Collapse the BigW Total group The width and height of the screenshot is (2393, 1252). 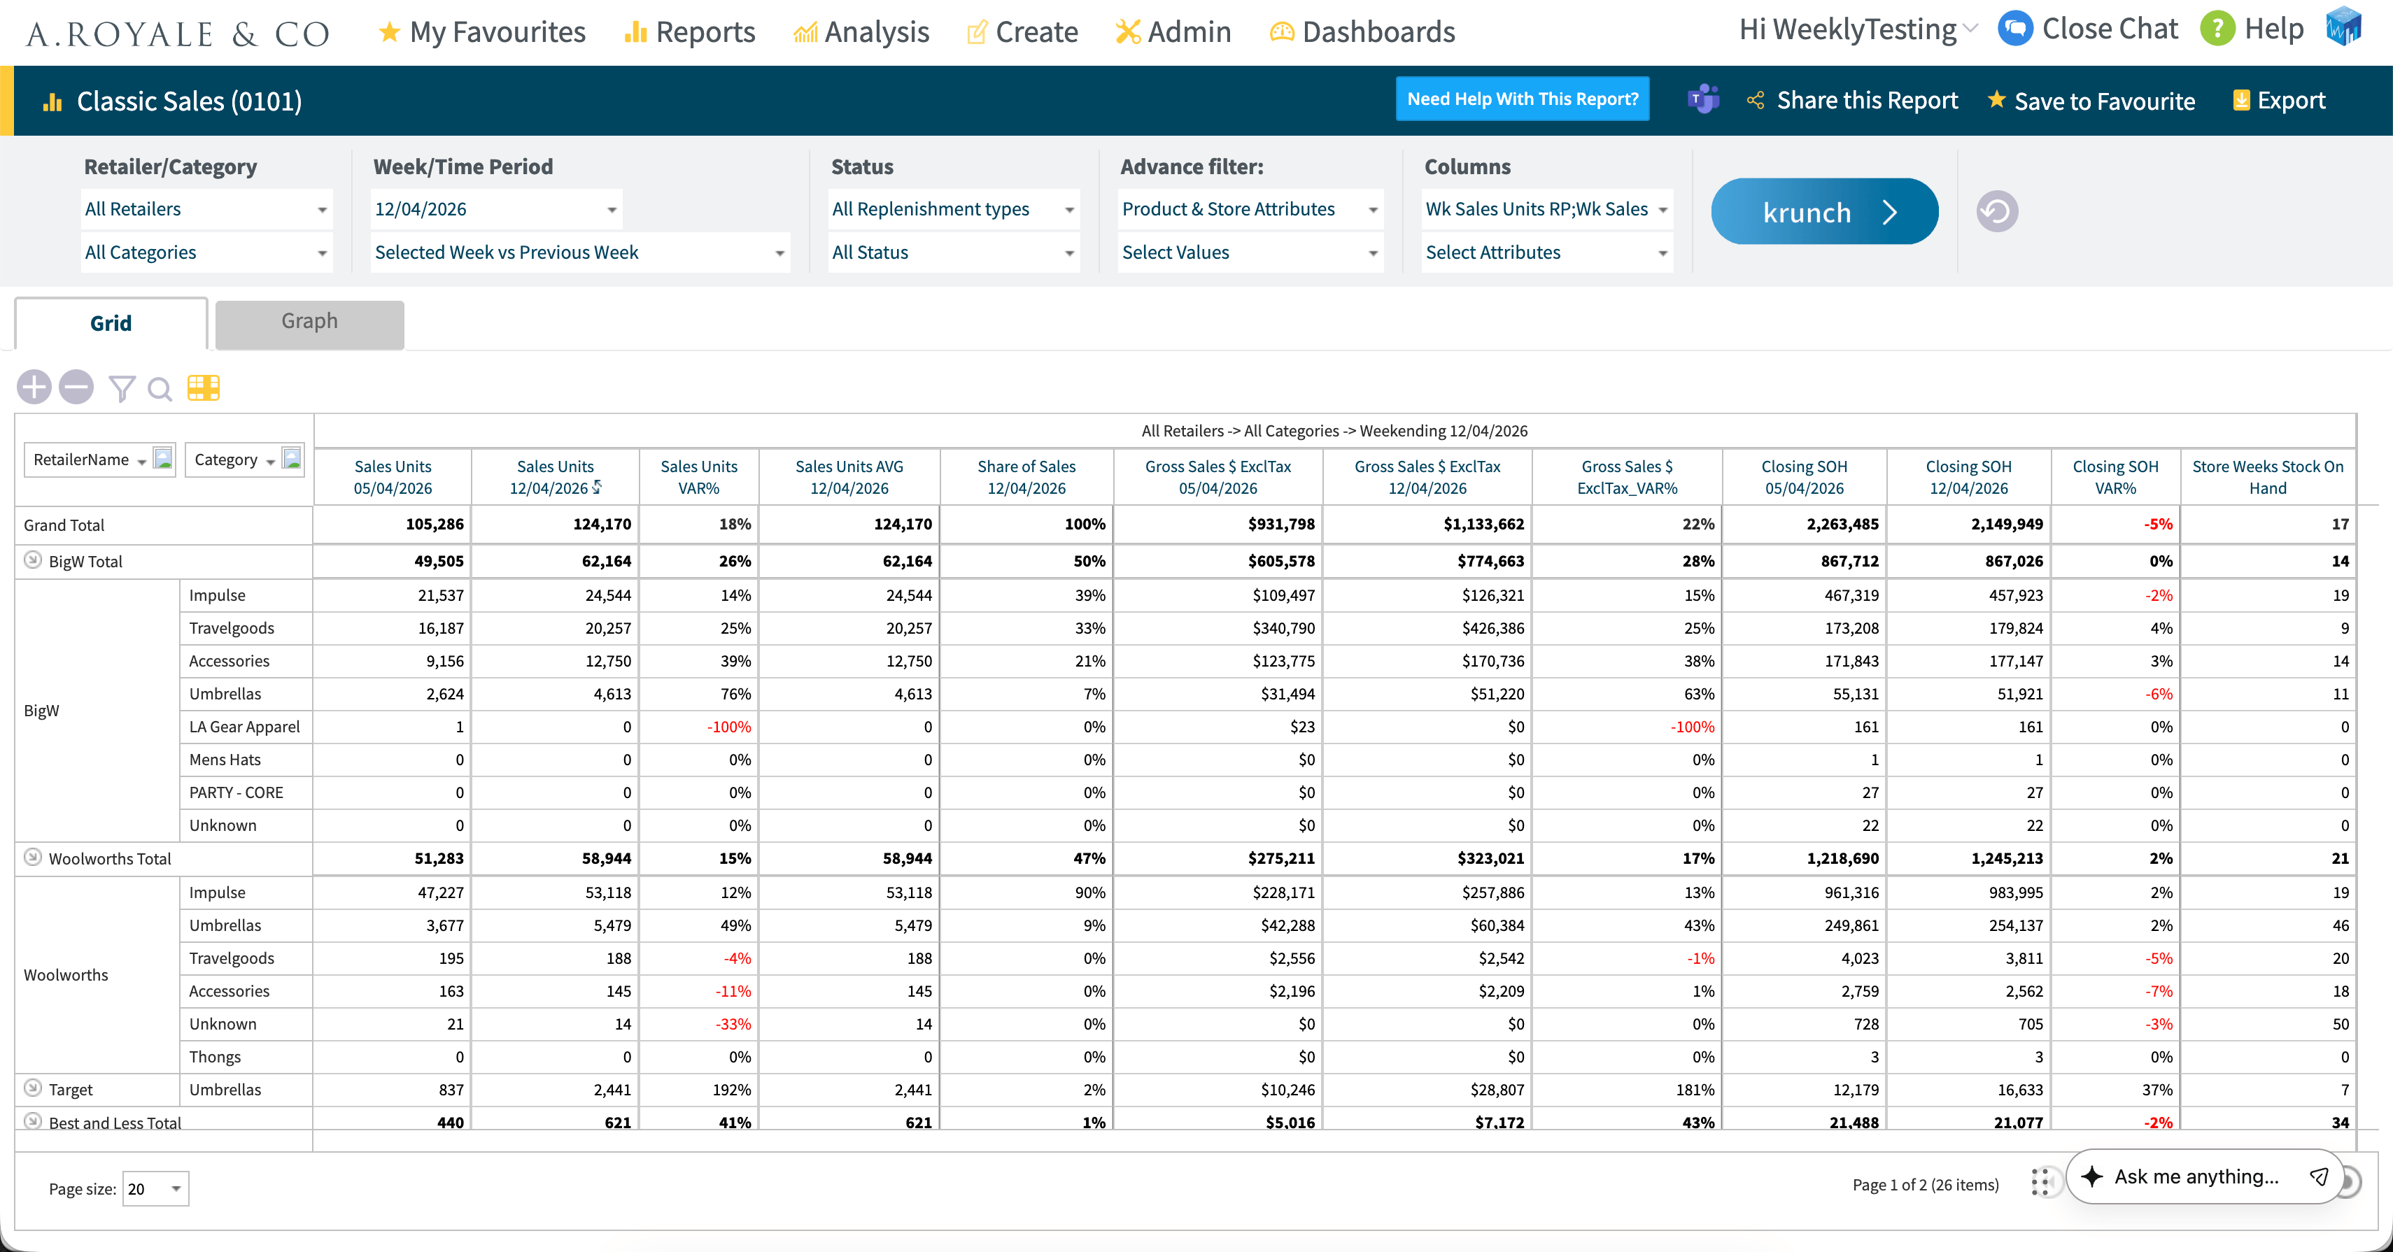(32, 560)
